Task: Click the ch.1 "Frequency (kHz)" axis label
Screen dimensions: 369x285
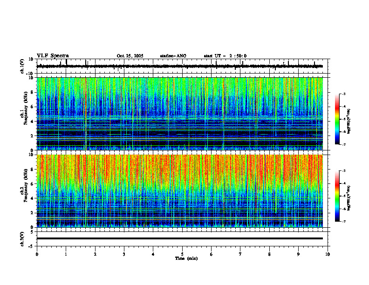Action: click(x=26, y=109)
